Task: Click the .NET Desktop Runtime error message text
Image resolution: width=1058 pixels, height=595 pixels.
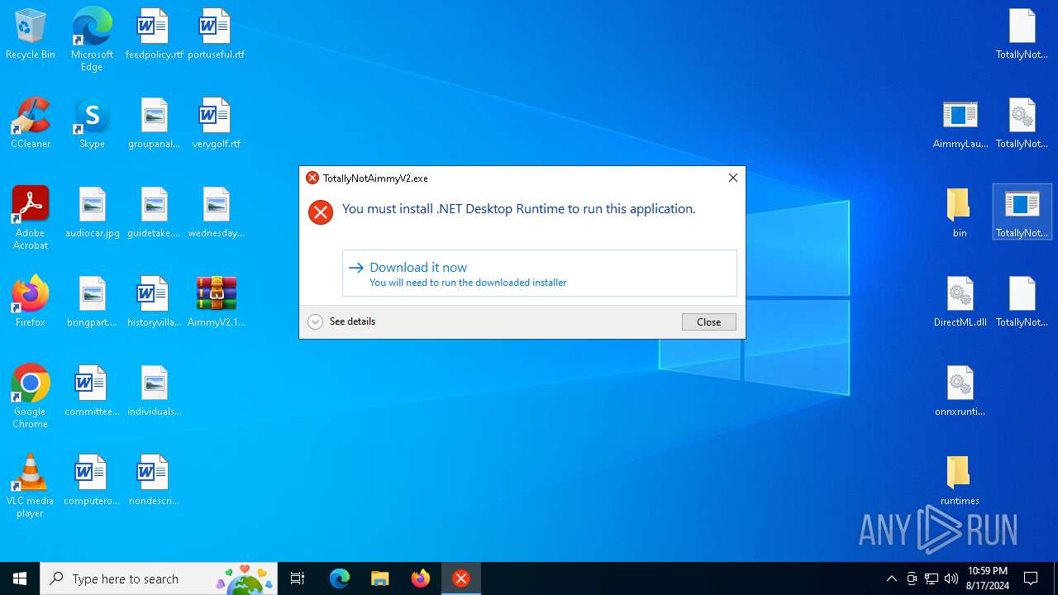Action: pos(518,209)
